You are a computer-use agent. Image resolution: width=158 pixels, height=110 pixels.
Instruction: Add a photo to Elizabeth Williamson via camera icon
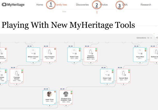(92, 53)
